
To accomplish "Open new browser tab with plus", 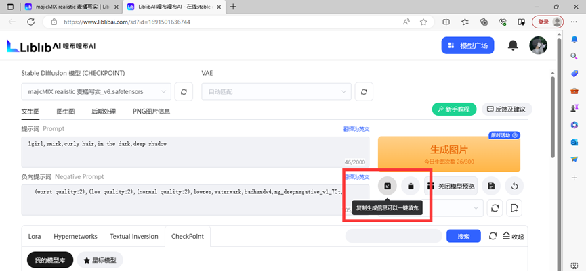I will 233,7.
